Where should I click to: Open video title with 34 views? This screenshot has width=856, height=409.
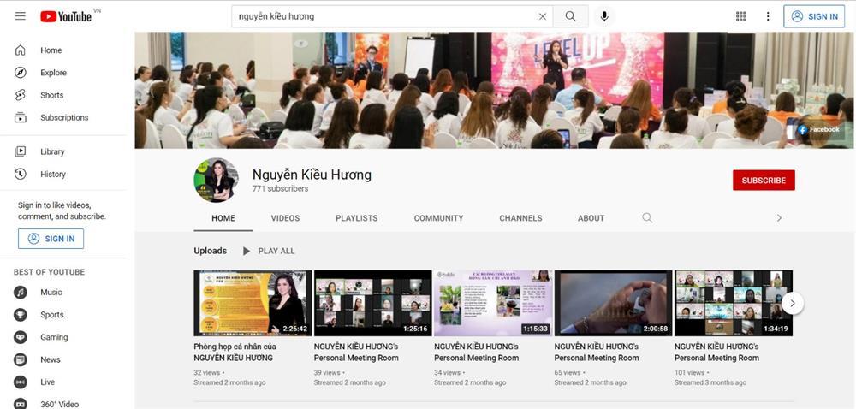476,353
